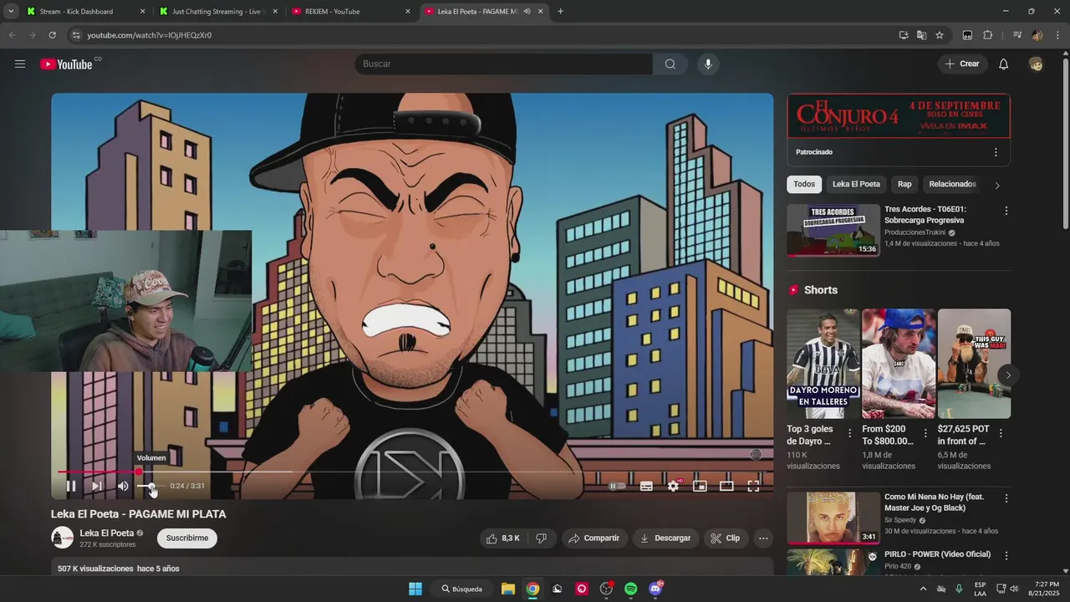Open Top 3 goles de Dayro short
This screenshot has height=602, width=1070.
click(823, 364)
